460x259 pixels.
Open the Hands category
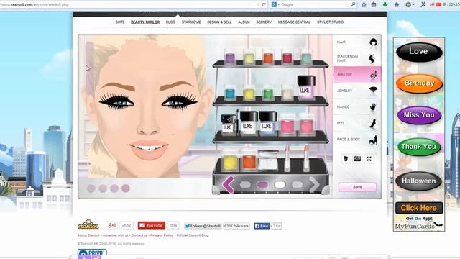click(x=357, y=107)
